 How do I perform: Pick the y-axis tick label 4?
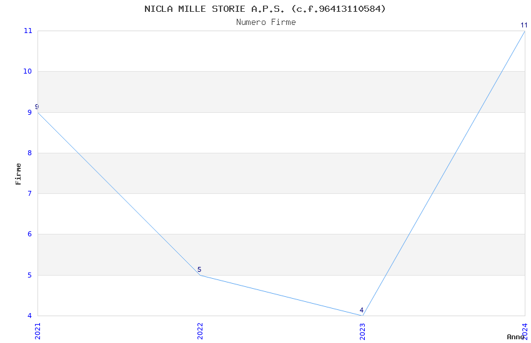coord(29,316)
